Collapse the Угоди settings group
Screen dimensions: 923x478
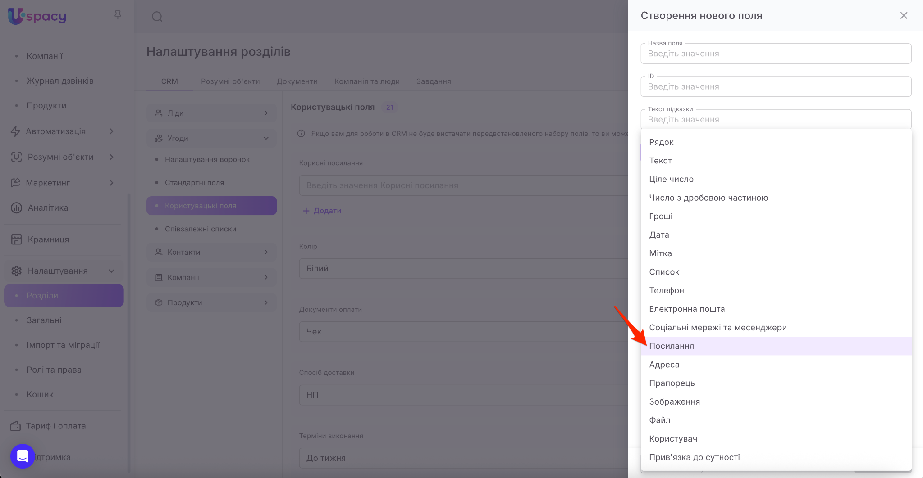coord(266,138)
